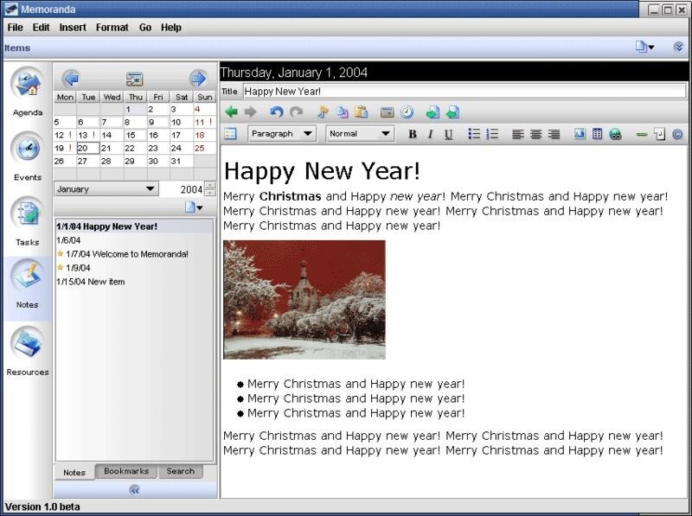Insert image using picture icon

[579, 134]
